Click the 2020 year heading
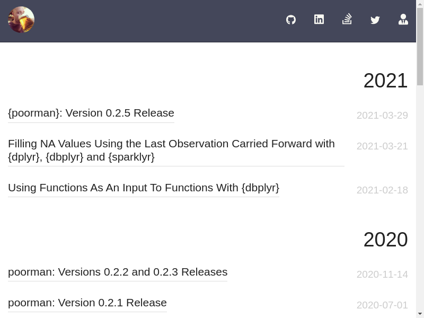 (x=385, y=240)
